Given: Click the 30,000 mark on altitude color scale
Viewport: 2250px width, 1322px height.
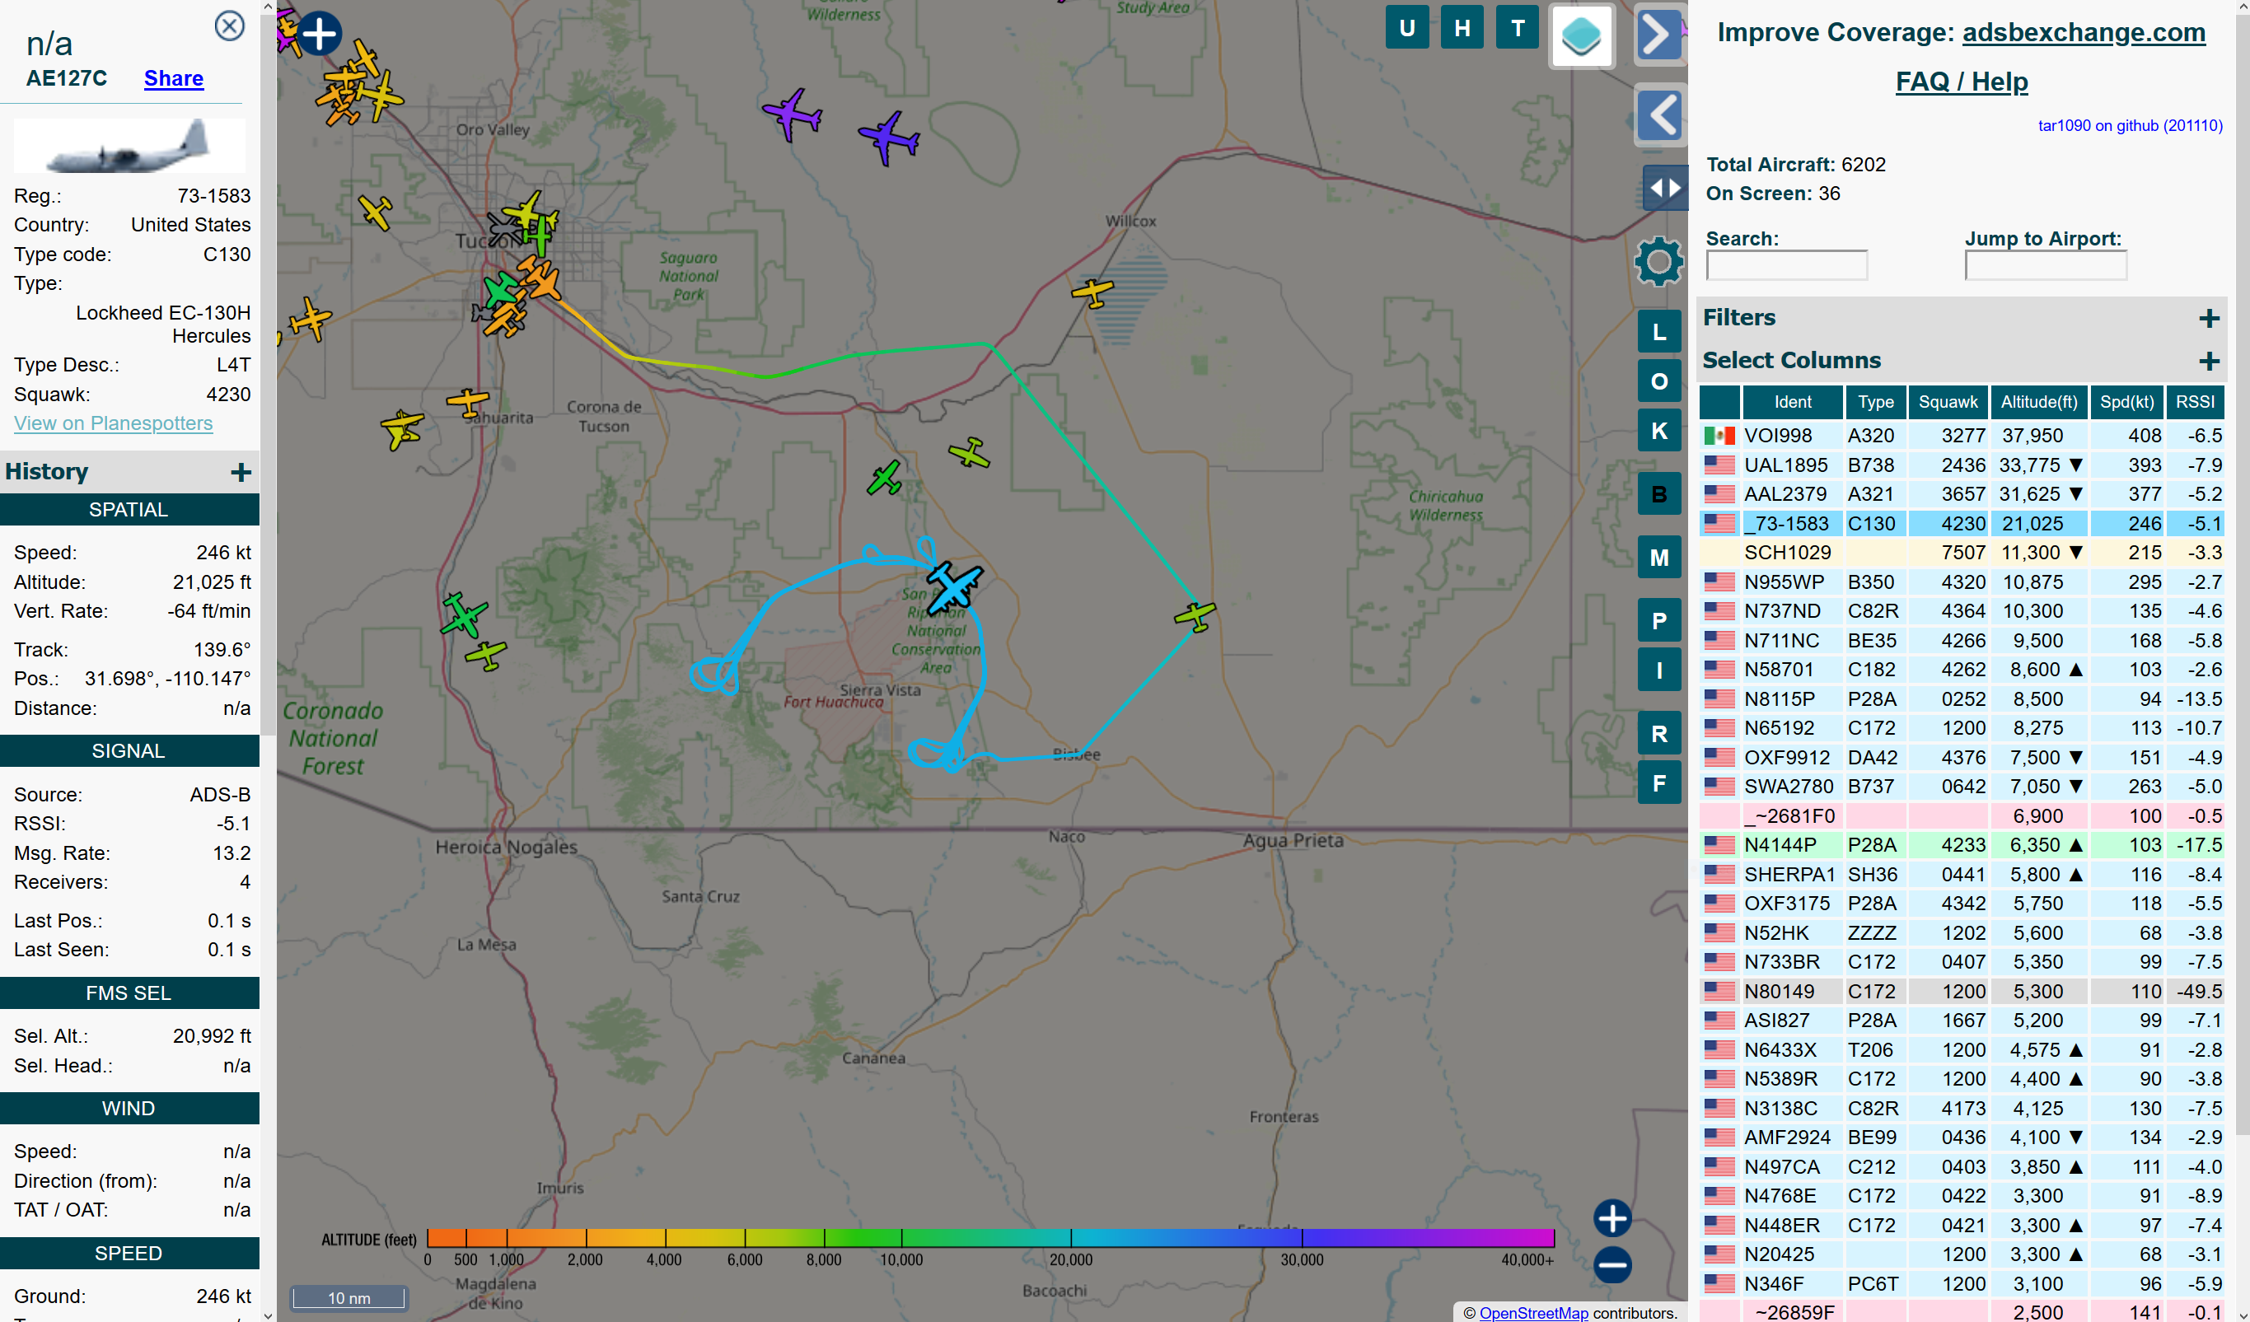Looking at the screenshot, I should click(1302, 1259).
